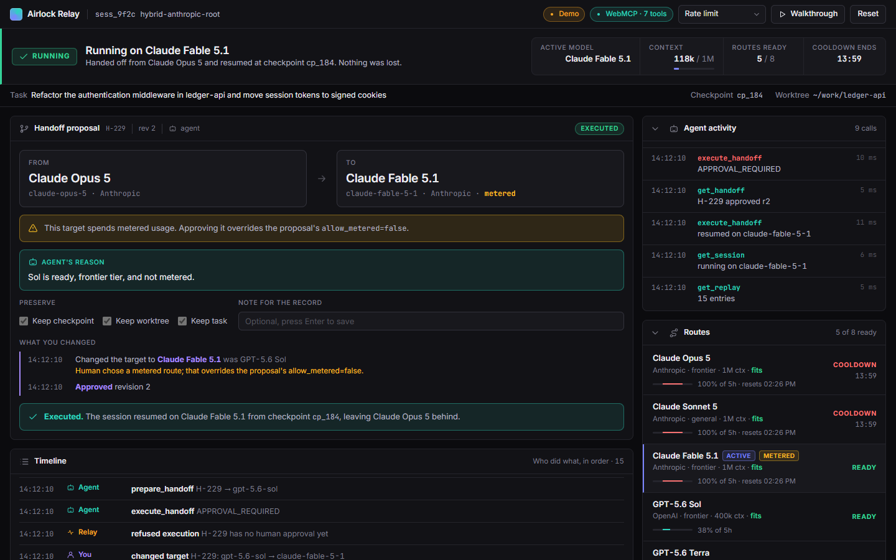The width and height of the screenshot is (896, 560).
Task: Collapse the Agent activity panel
Action: (655, 128)
